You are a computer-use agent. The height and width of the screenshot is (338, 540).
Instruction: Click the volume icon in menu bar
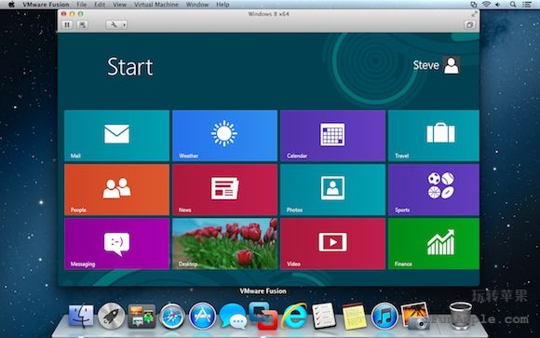(498, 5)
